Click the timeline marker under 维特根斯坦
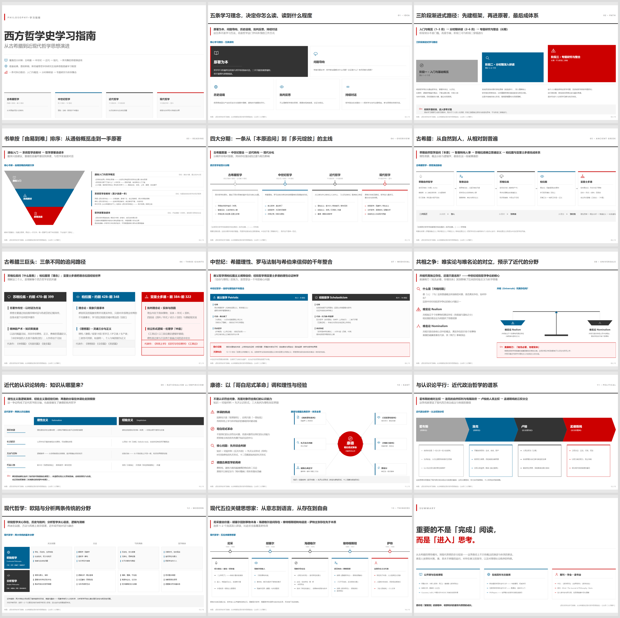The image size is (620, 618). point(350,551)
